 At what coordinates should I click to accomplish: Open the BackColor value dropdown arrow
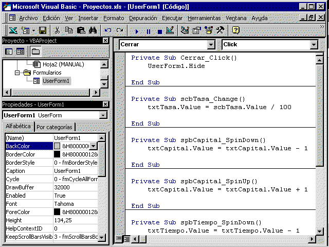tap(93, 146)
